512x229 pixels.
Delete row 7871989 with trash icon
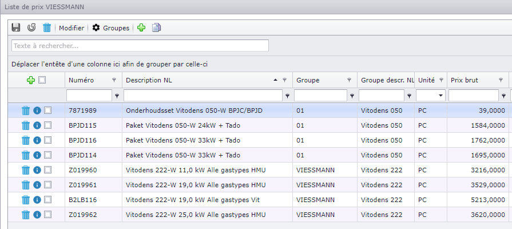tap(26, 110)
